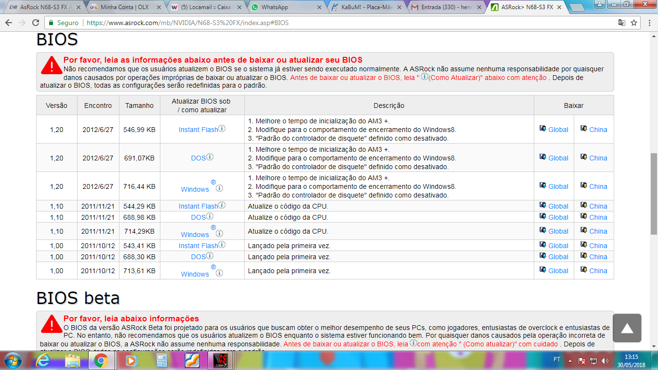Screen dimensions: 658x370
Task: Click the info icon beside Windows 714,29KB
Action: tap(219, 234)
